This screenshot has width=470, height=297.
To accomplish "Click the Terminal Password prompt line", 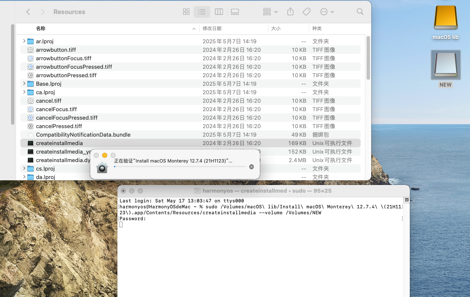I will 133,219.
